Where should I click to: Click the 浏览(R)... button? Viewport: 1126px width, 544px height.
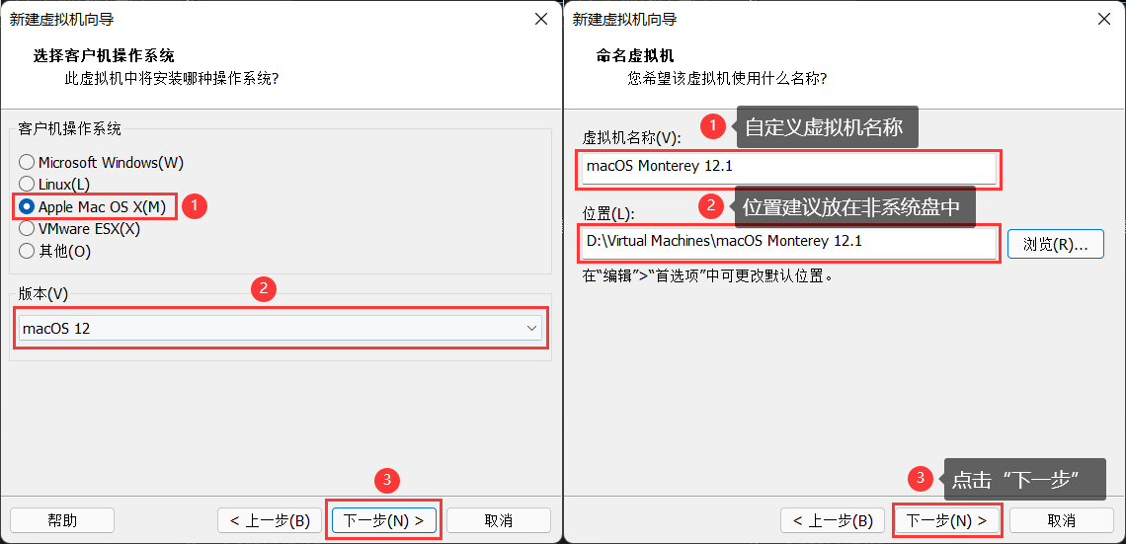(1055, 244)
